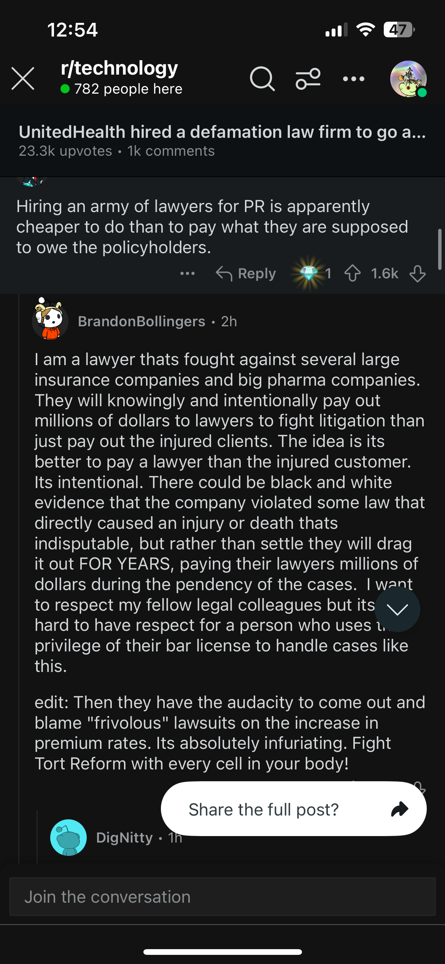Open the comment's three-dot options
Screen dimensions: 445x964
pos(188,273)
